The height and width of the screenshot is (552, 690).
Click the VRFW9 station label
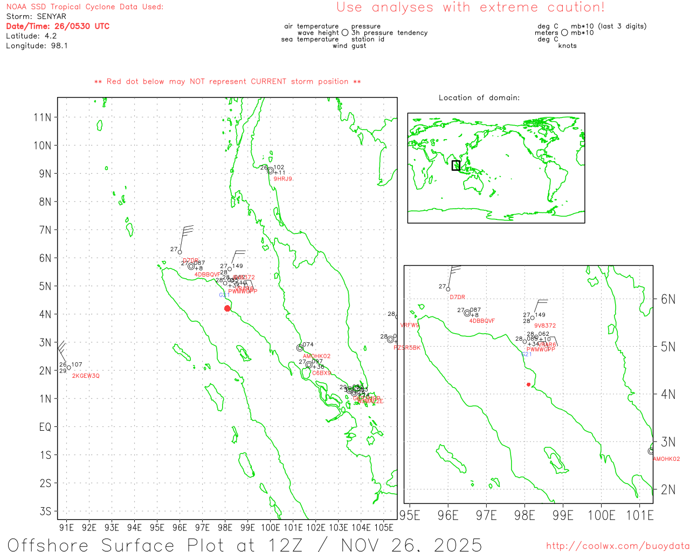pos(410,326)
